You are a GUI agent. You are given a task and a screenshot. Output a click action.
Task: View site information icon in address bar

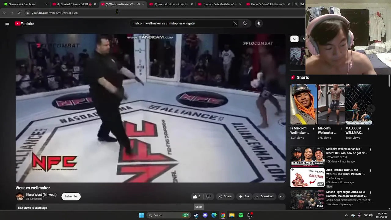point(28,13)
